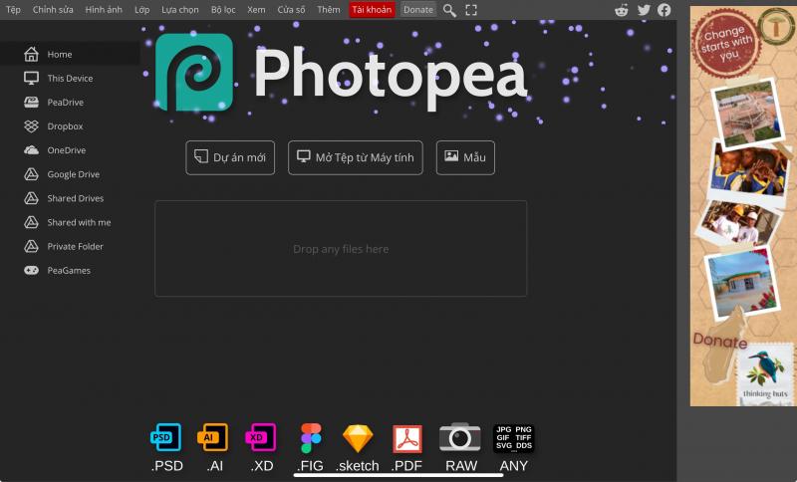This screenshot has width=797, height=482.
Task: Click the Drop any files here area
Action: click(x=341, y=248)
